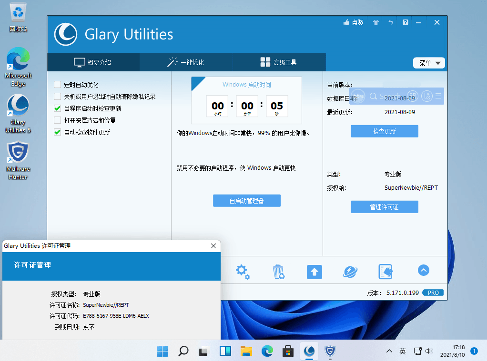Open Glary Utilities 5 desktop shortcut
487x361 pixels.
(18, 114)
